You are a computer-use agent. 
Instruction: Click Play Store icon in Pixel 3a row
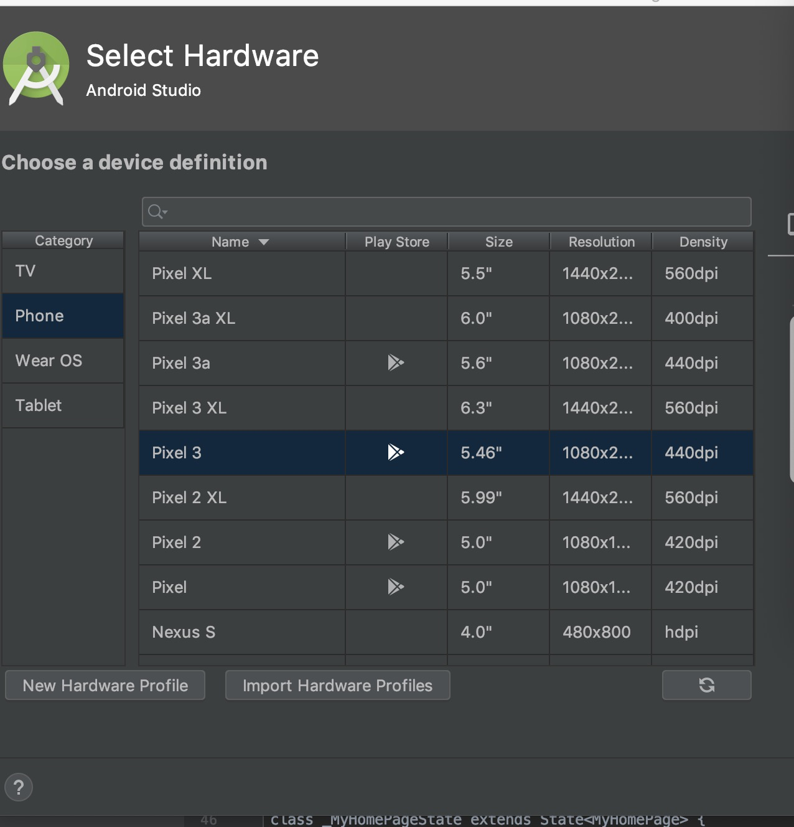[x=396, y=362]
